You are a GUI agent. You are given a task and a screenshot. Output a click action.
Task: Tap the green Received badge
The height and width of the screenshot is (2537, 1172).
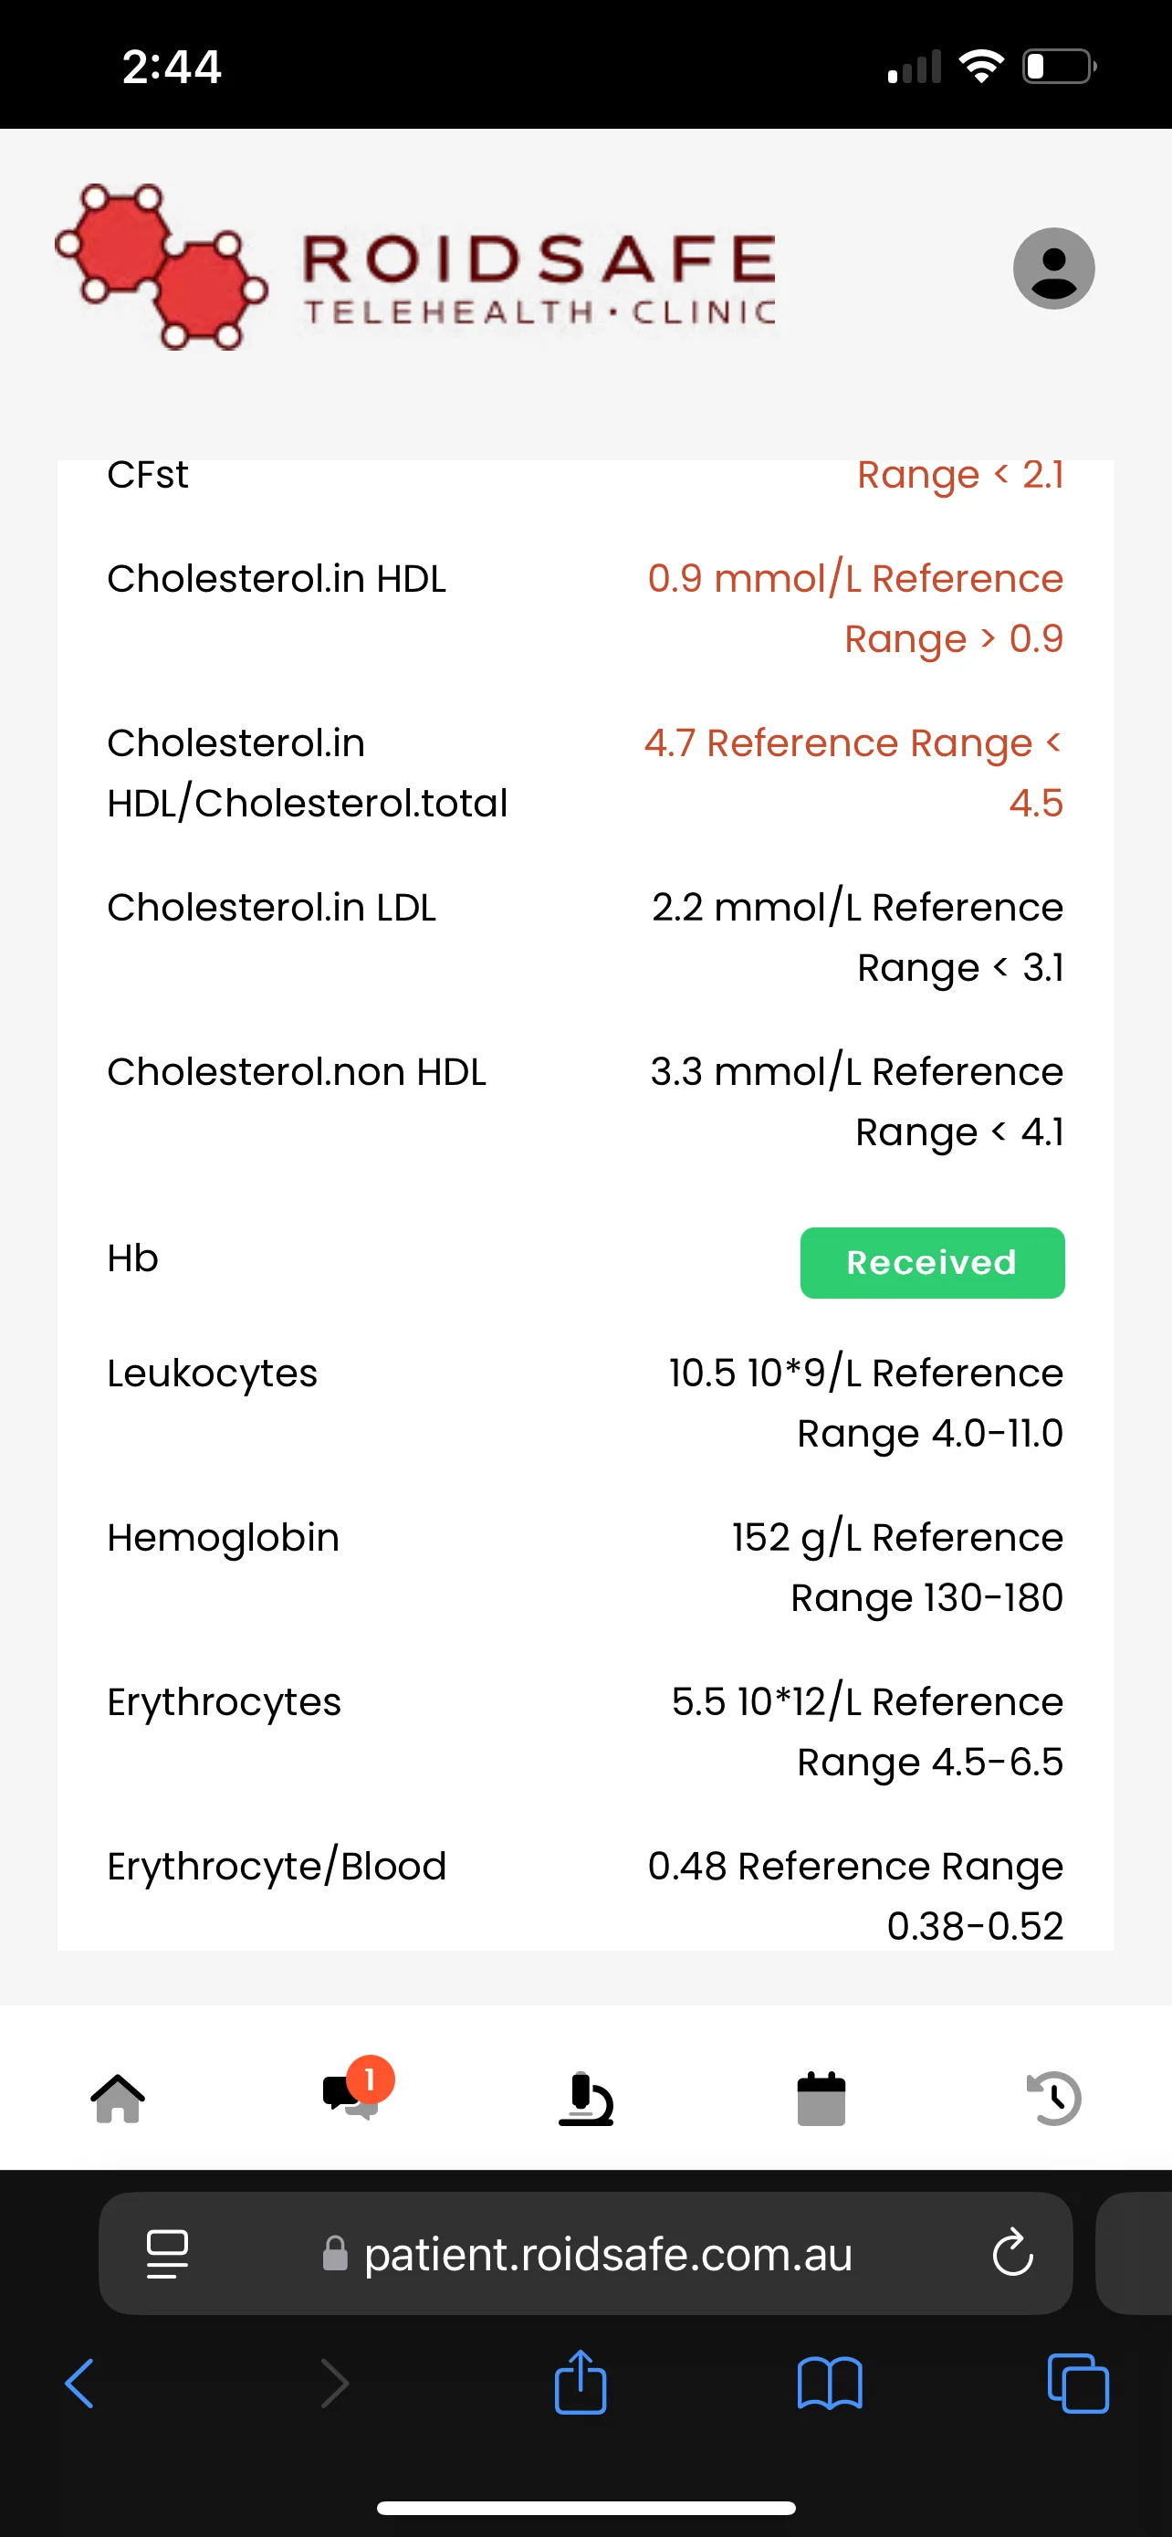932,1263
